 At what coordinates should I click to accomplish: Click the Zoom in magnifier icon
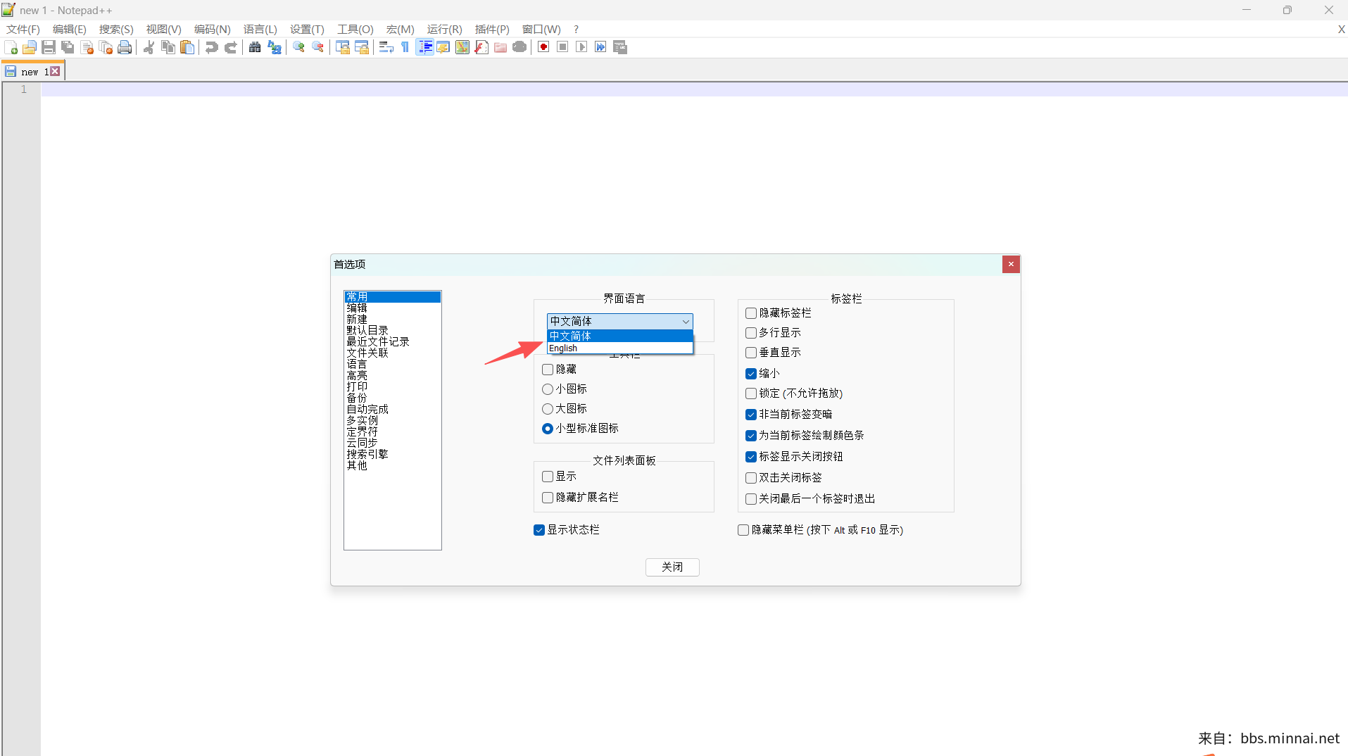[299, 47]
